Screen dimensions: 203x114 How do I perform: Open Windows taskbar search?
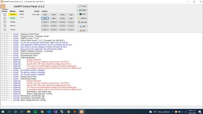coord(9,112)
